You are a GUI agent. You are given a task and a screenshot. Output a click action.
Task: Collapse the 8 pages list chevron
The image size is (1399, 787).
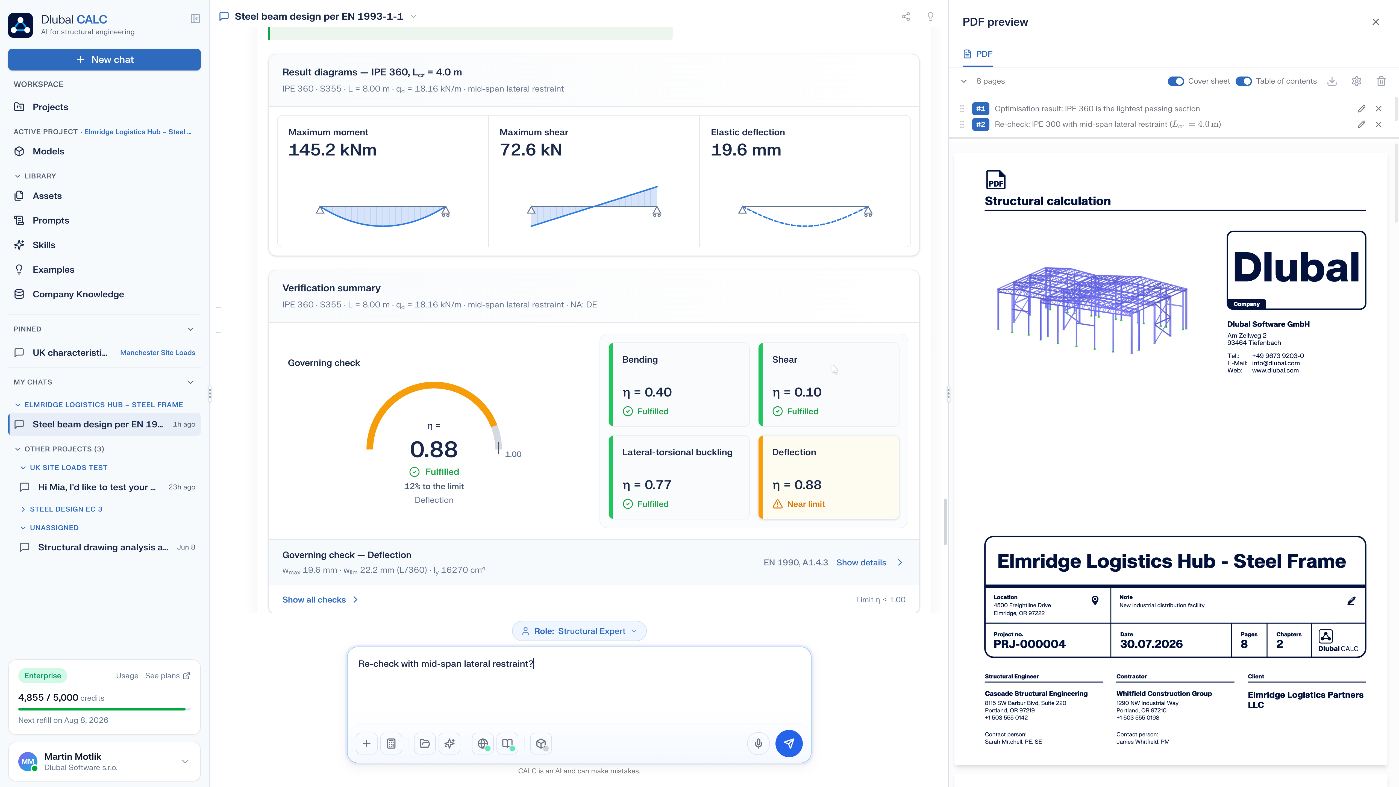[964, 81]
